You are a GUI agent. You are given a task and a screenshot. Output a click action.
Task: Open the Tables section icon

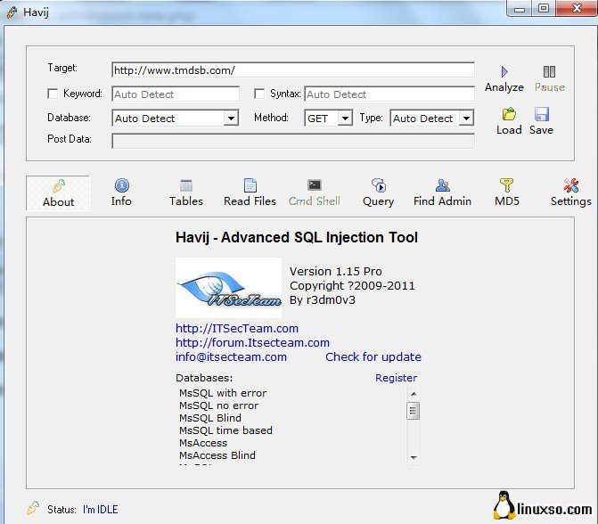coord(186,185)
